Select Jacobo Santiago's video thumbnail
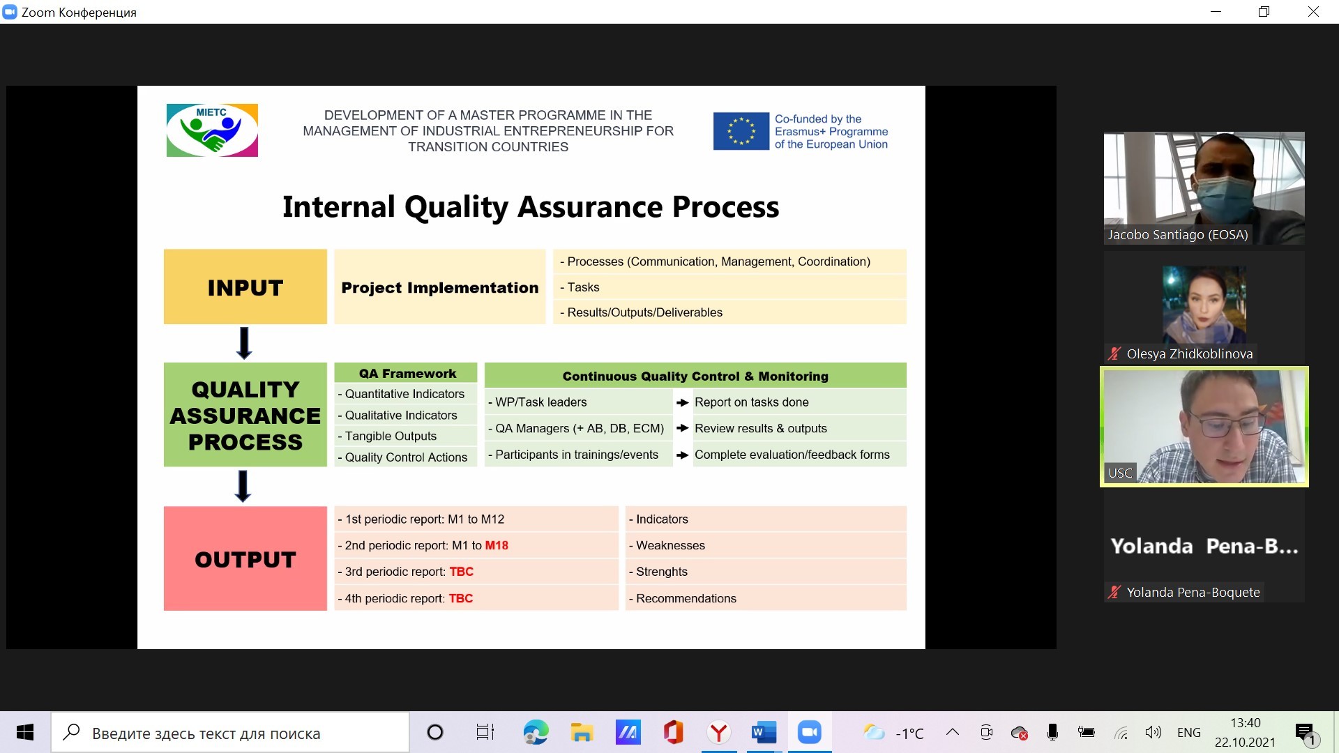 [1204, 187]
